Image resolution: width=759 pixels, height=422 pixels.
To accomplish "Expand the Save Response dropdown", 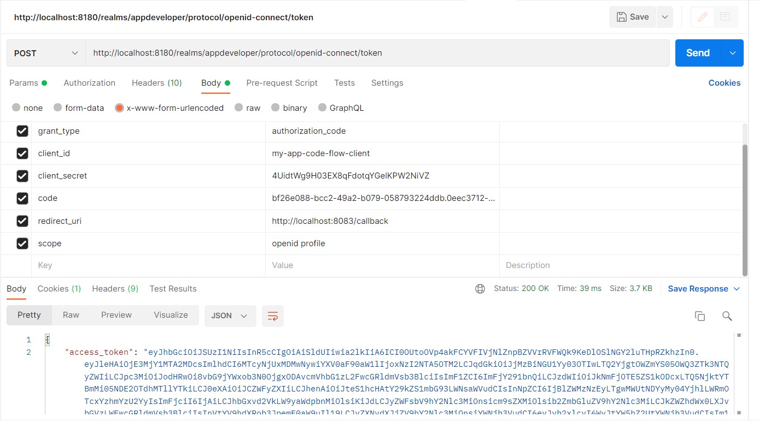I will [737, 289].
